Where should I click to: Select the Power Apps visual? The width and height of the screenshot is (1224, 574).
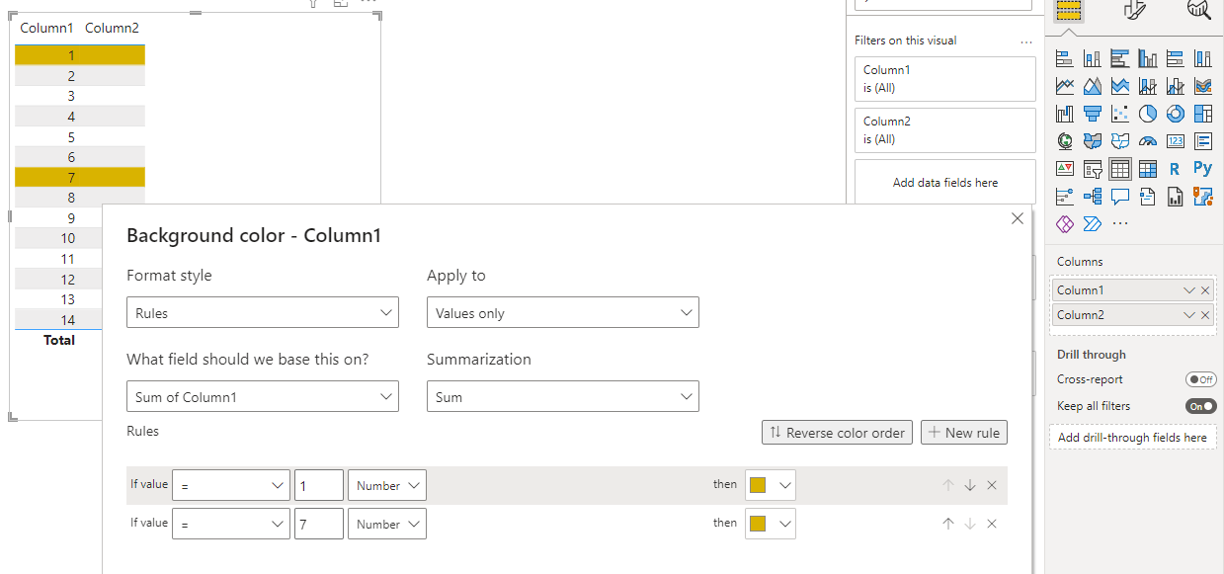pyautogui.click(x=1064, y=224)
